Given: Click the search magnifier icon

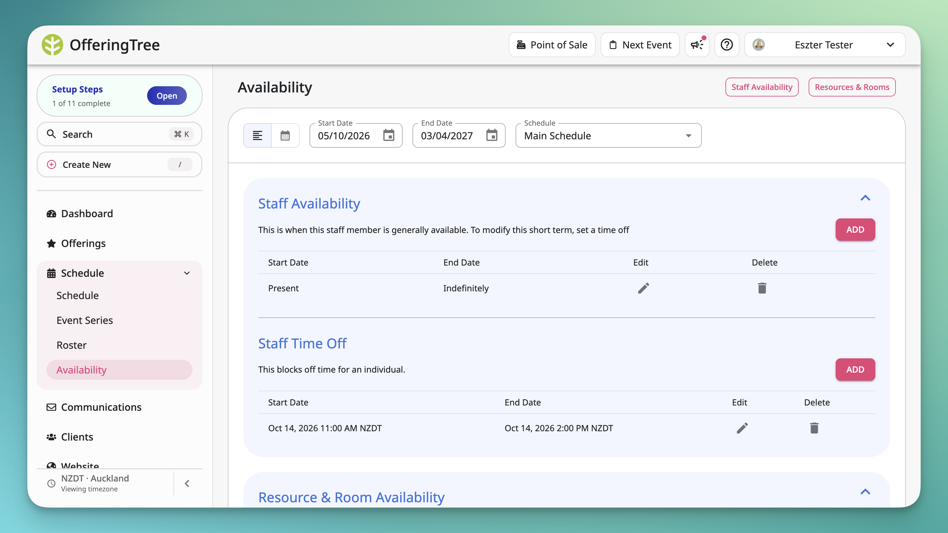Looking at the screenshot, I should pos(51,134).
